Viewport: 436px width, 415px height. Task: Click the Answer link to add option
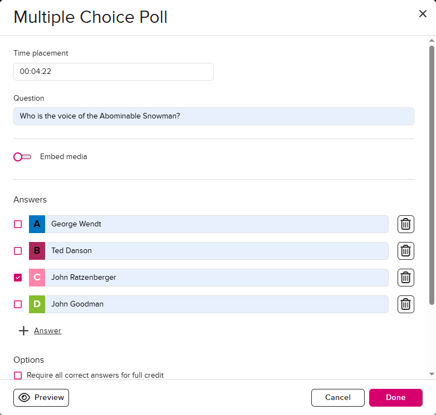point(47,330)
